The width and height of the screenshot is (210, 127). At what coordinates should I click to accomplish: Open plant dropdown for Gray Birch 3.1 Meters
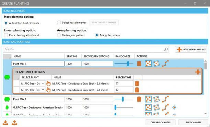pyautogui.click(x=43, y=84)
